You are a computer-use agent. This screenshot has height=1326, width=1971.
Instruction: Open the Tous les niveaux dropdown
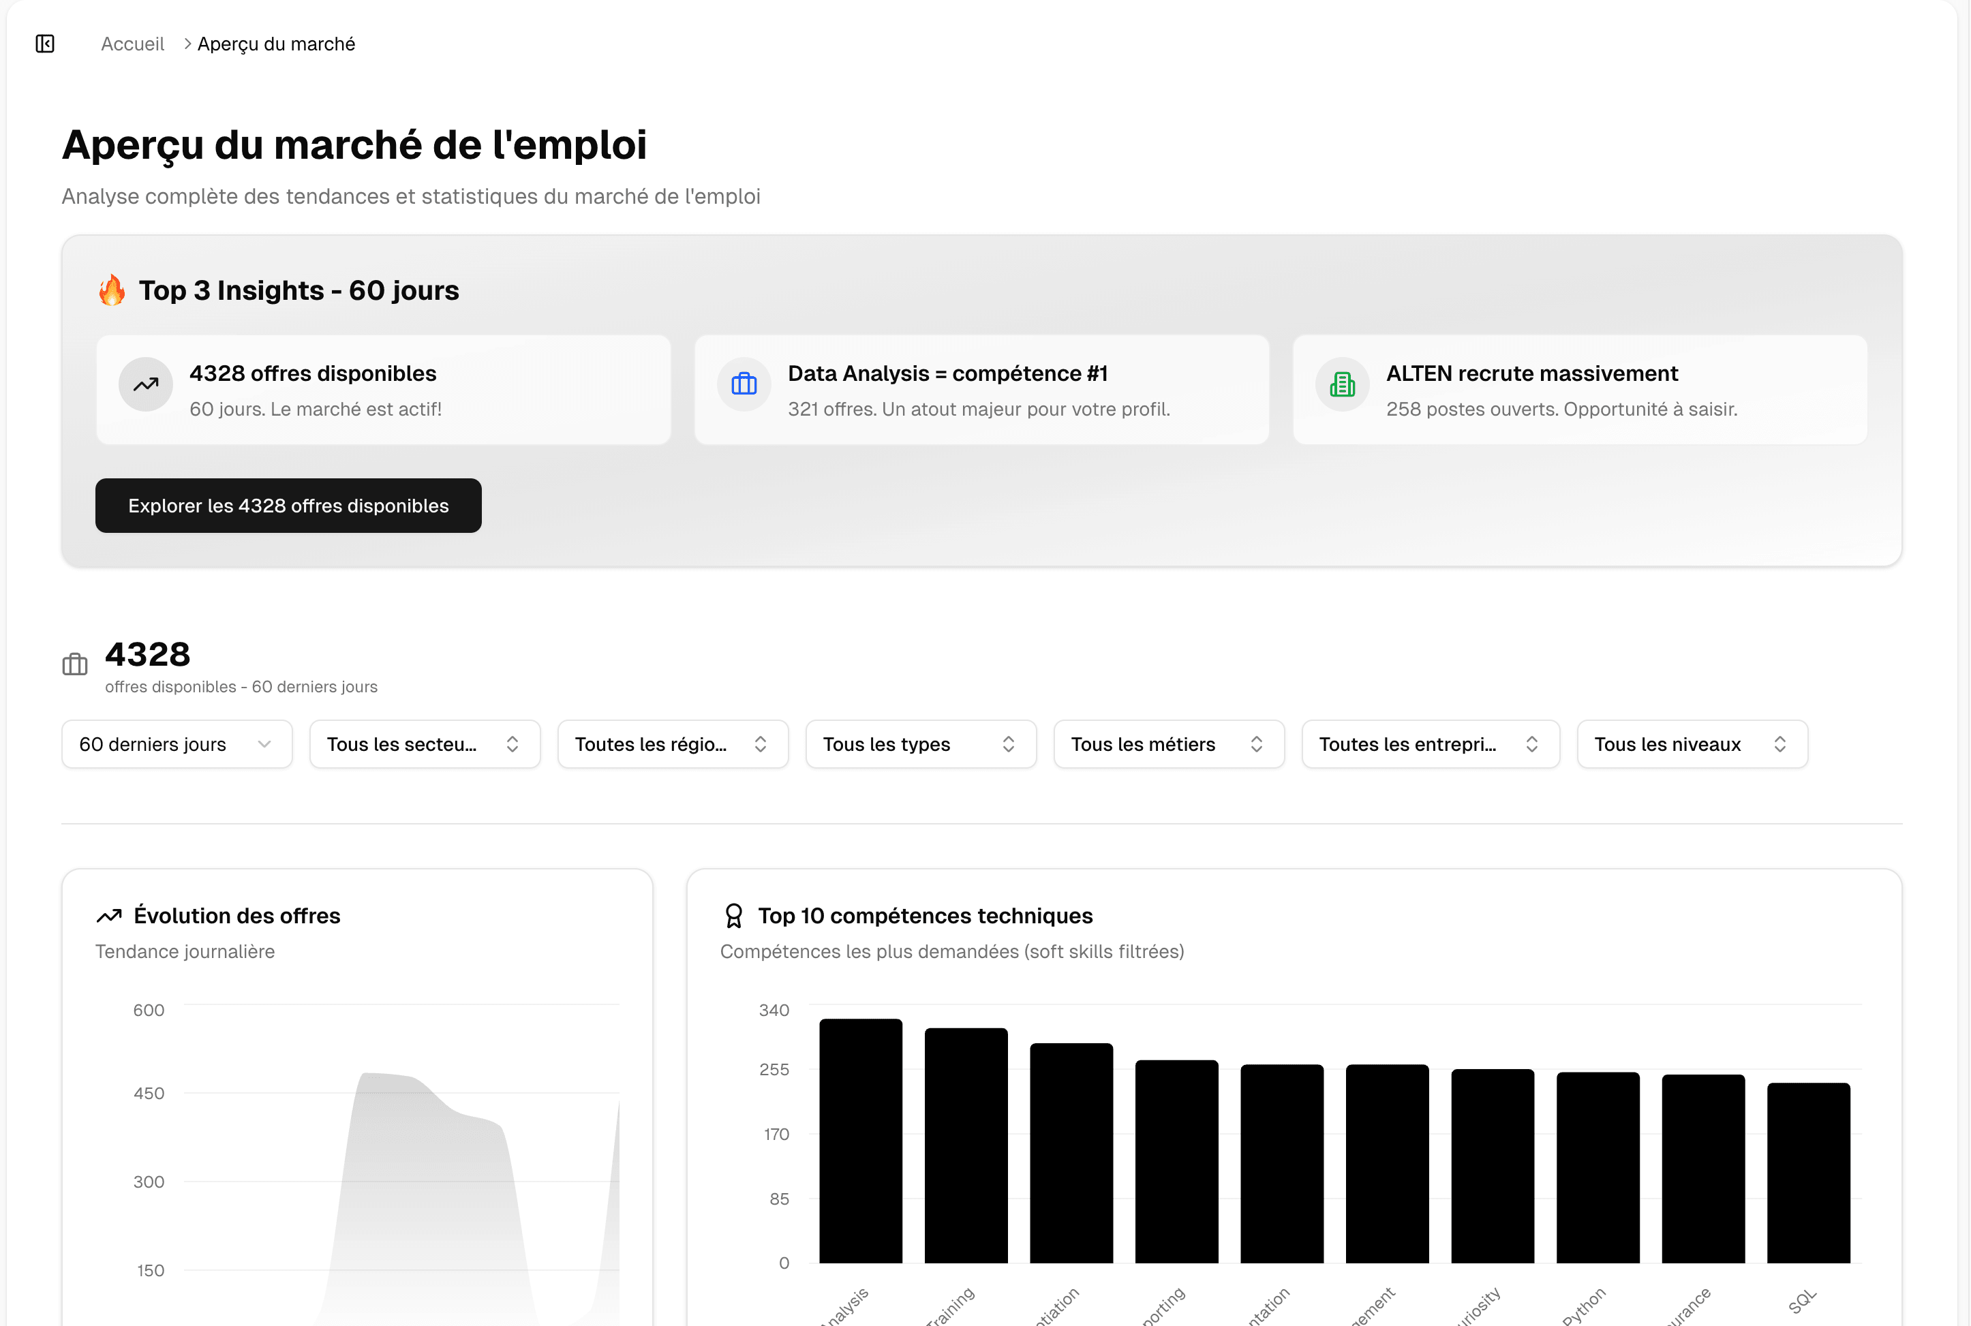[1692, 744]
